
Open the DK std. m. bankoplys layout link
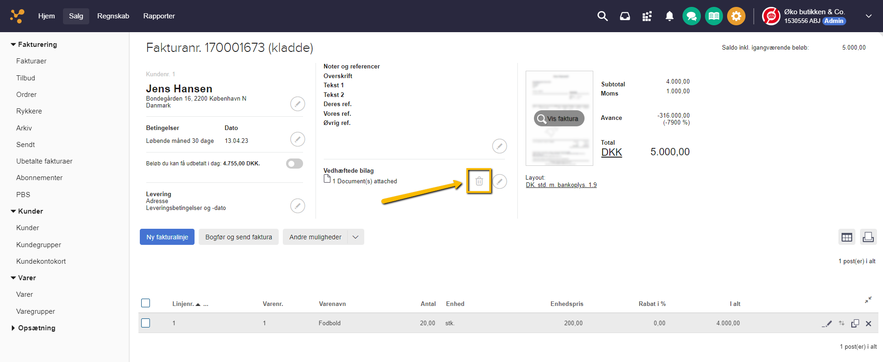pos(561,185)
